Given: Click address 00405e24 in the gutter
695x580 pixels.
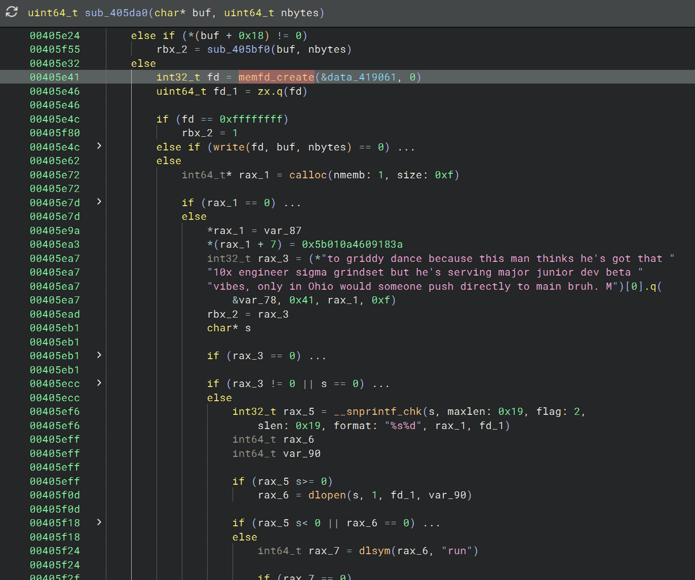Looking at the screenshot, I should point(55,35).
